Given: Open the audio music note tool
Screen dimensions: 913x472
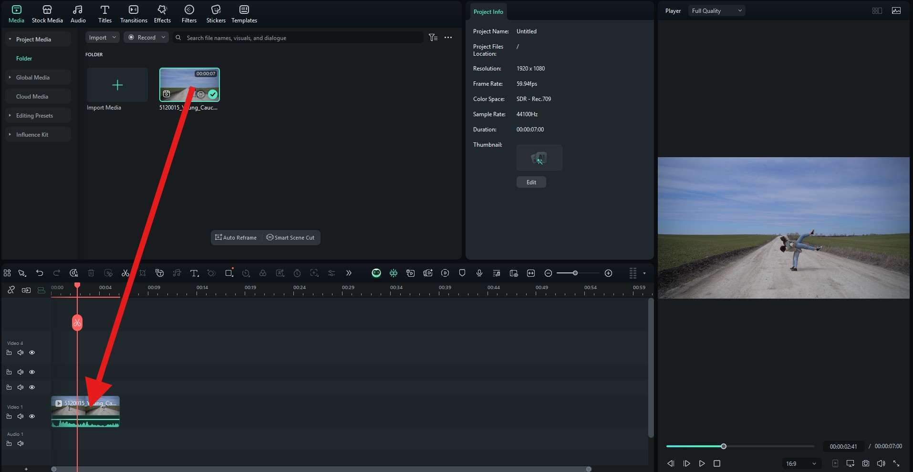Looking at the screenshot, I should tap(177, 273).
